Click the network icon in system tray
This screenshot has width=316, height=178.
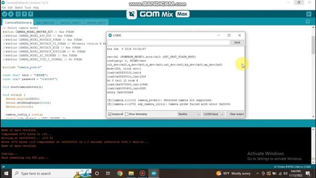coord(280,174)
